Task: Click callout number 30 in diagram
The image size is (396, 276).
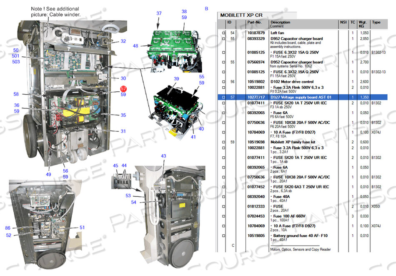Action: pyautogui.click(x=123, y=78)
